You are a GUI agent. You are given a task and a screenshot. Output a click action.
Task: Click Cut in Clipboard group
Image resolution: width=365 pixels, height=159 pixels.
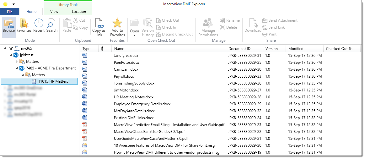click(79, 20)
